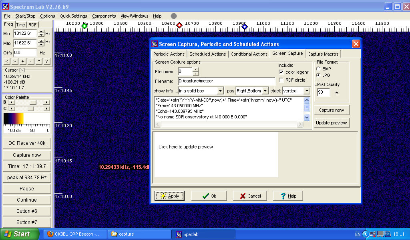Click the gray octagon status indicator

click(174, 16)
